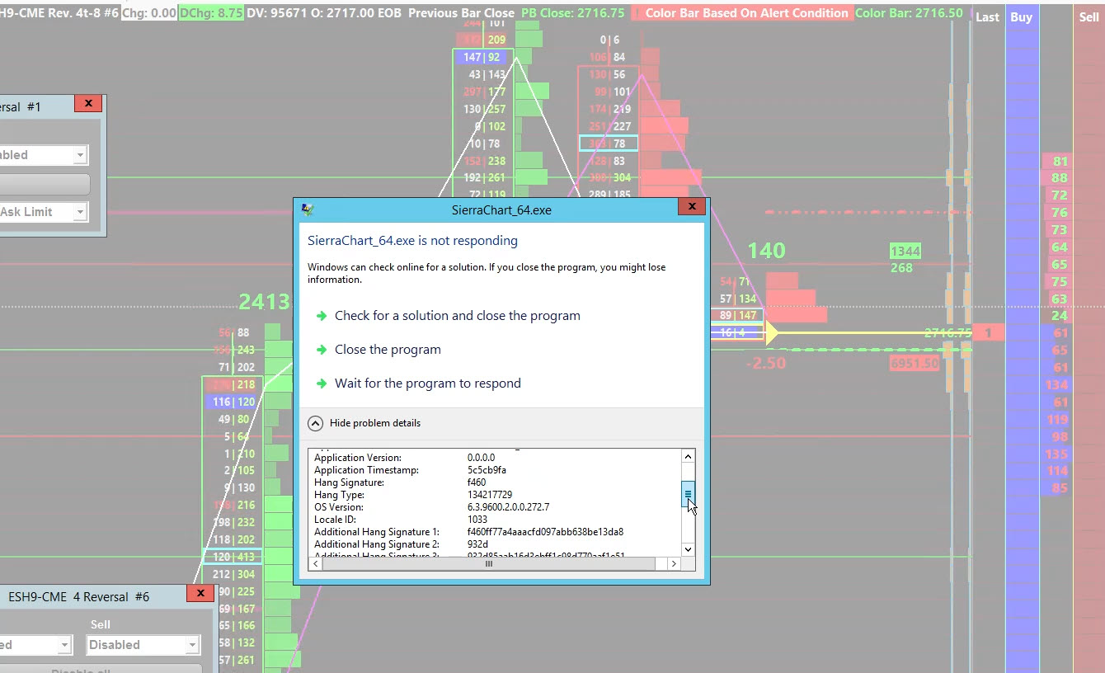Click the 88 value in the Sell column

pyautogui.click(x=1060, y=178)
